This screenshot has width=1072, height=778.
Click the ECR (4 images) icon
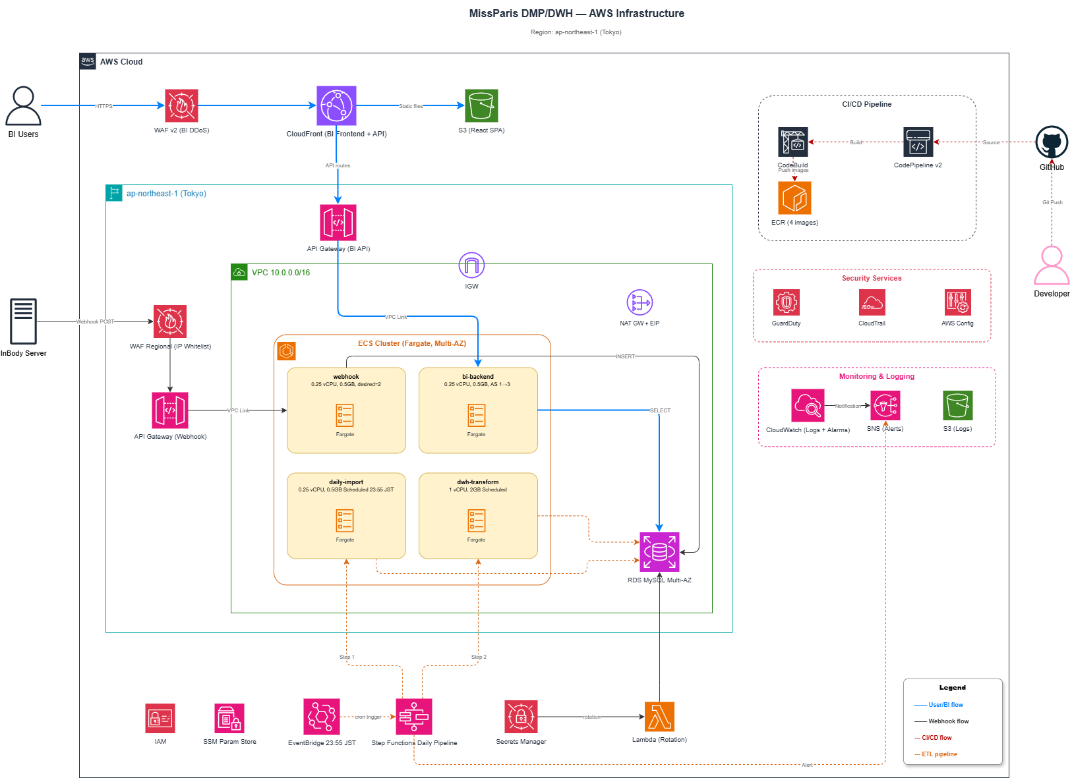(794, 198)
